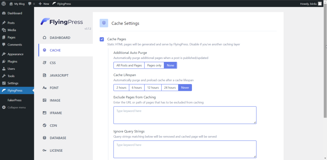Viewport: 327px width, 160px height.
Task: Click the v3.7.2 version text
Action: pos(88,29)
